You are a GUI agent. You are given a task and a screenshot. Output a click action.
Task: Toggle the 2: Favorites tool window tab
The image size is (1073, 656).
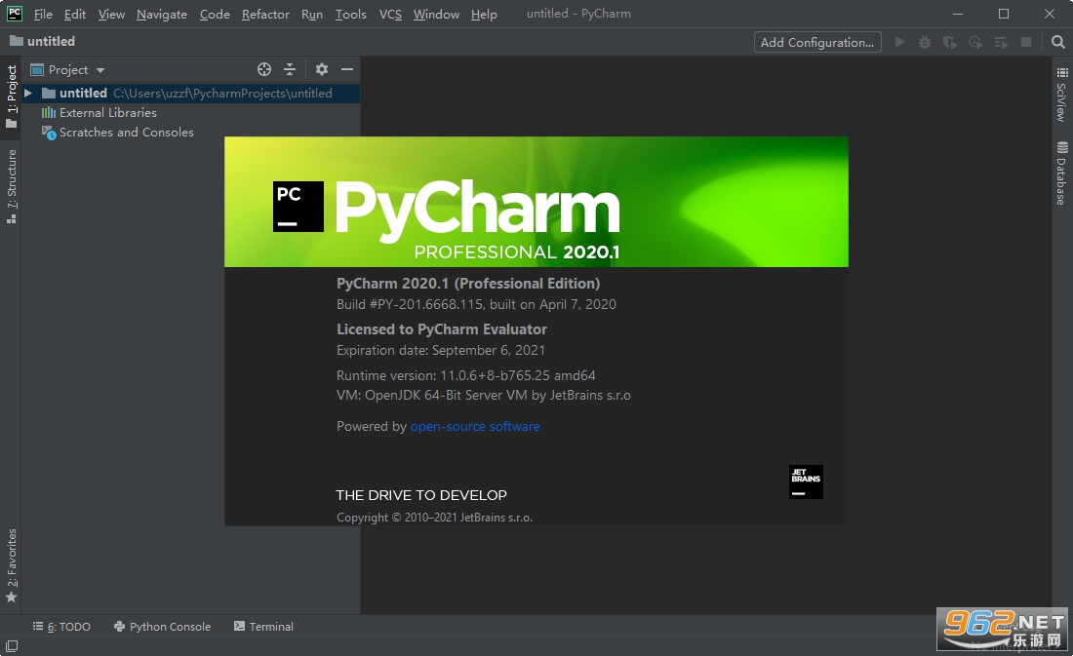(x=11, y=565)
